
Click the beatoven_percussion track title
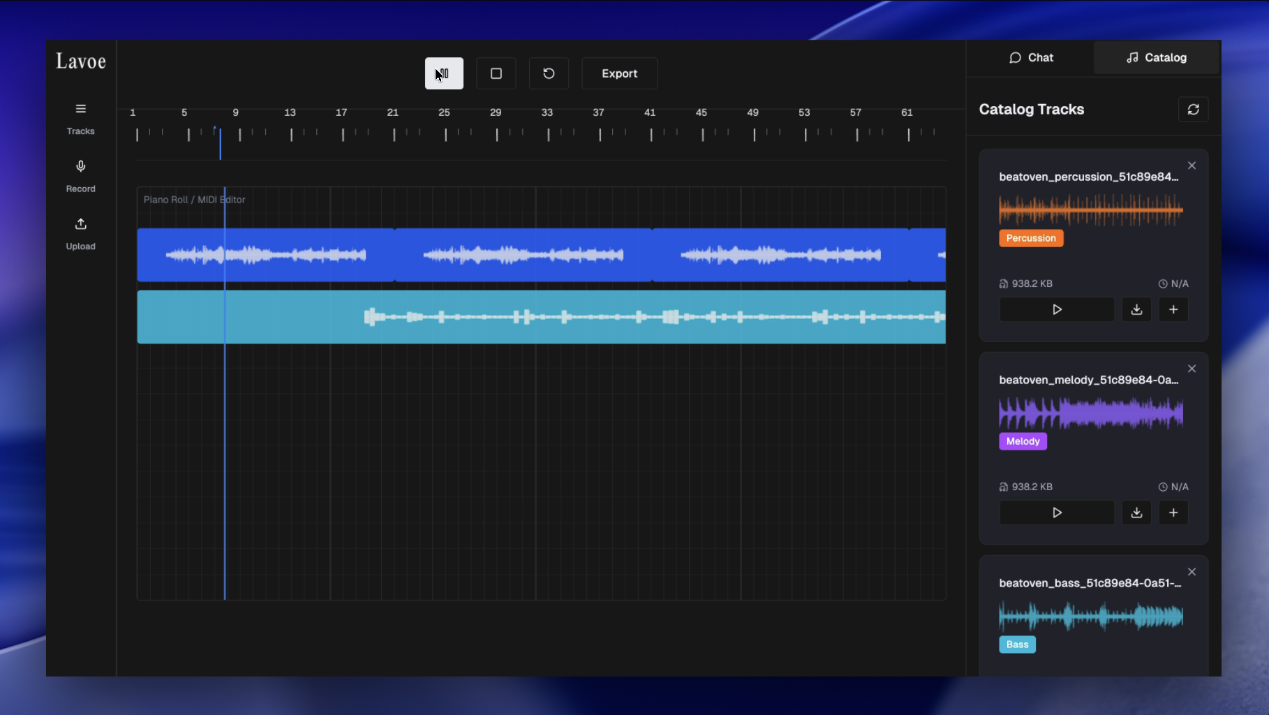[x=1088, y=177]
